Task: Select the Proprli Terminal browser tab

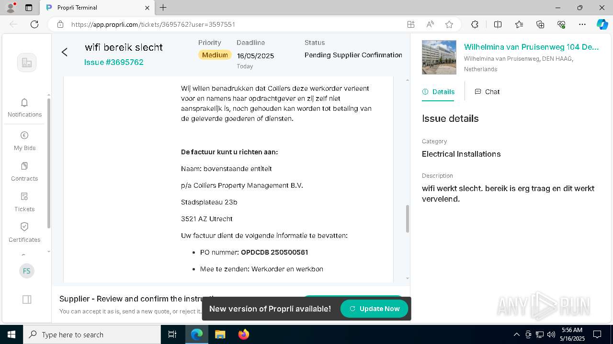Action: click(97, 8)
